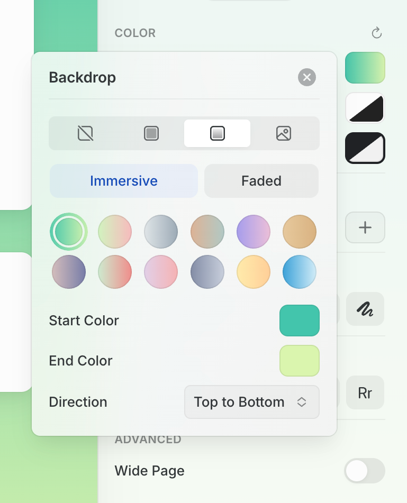Toggle the Wide Page switch
Image resolution: width=407 pixels, height=503 pixels.
[365, 471]
